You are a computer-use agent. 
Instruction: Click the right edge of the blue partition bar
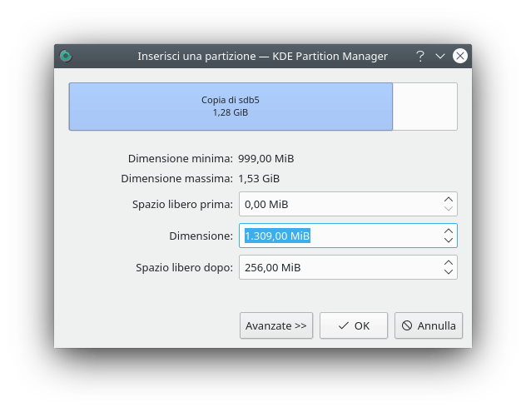(x=391, y=107)
